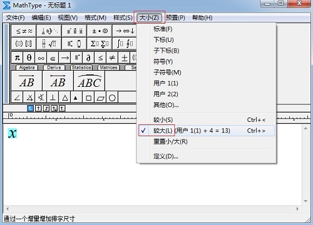Insert the perpendicular symbol
Screen dimensions: 313x225
click(53, 97)
